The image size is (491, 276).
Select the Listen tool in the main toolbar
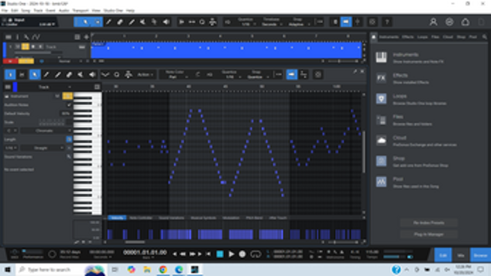(166, 22)
